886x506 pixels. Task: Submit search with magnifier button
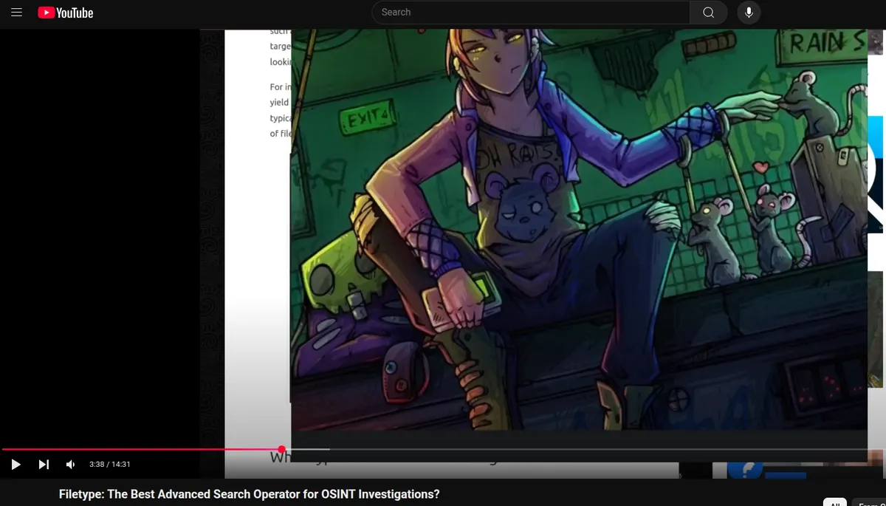click(x=709, y=13)
